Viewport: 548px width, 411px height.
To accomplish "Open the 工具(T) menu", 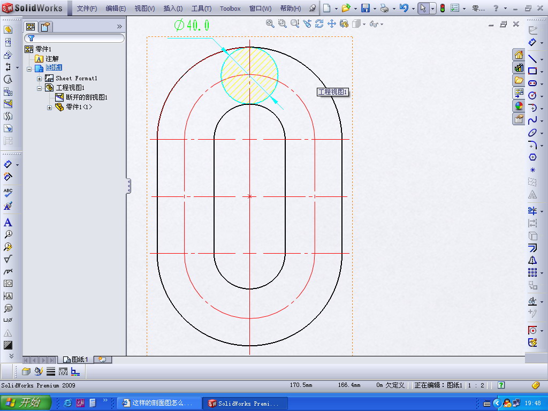I will tap(201, 9).
